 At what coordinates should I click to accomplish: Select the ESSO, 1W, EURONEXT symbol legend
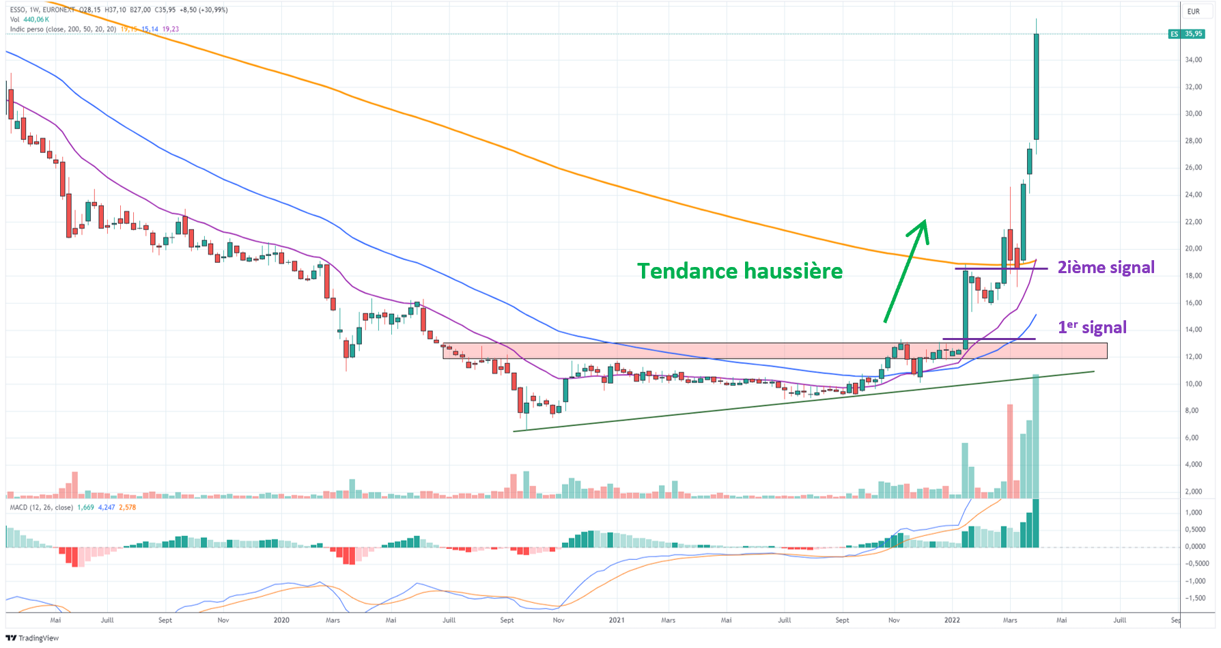(x=42, y=10)
